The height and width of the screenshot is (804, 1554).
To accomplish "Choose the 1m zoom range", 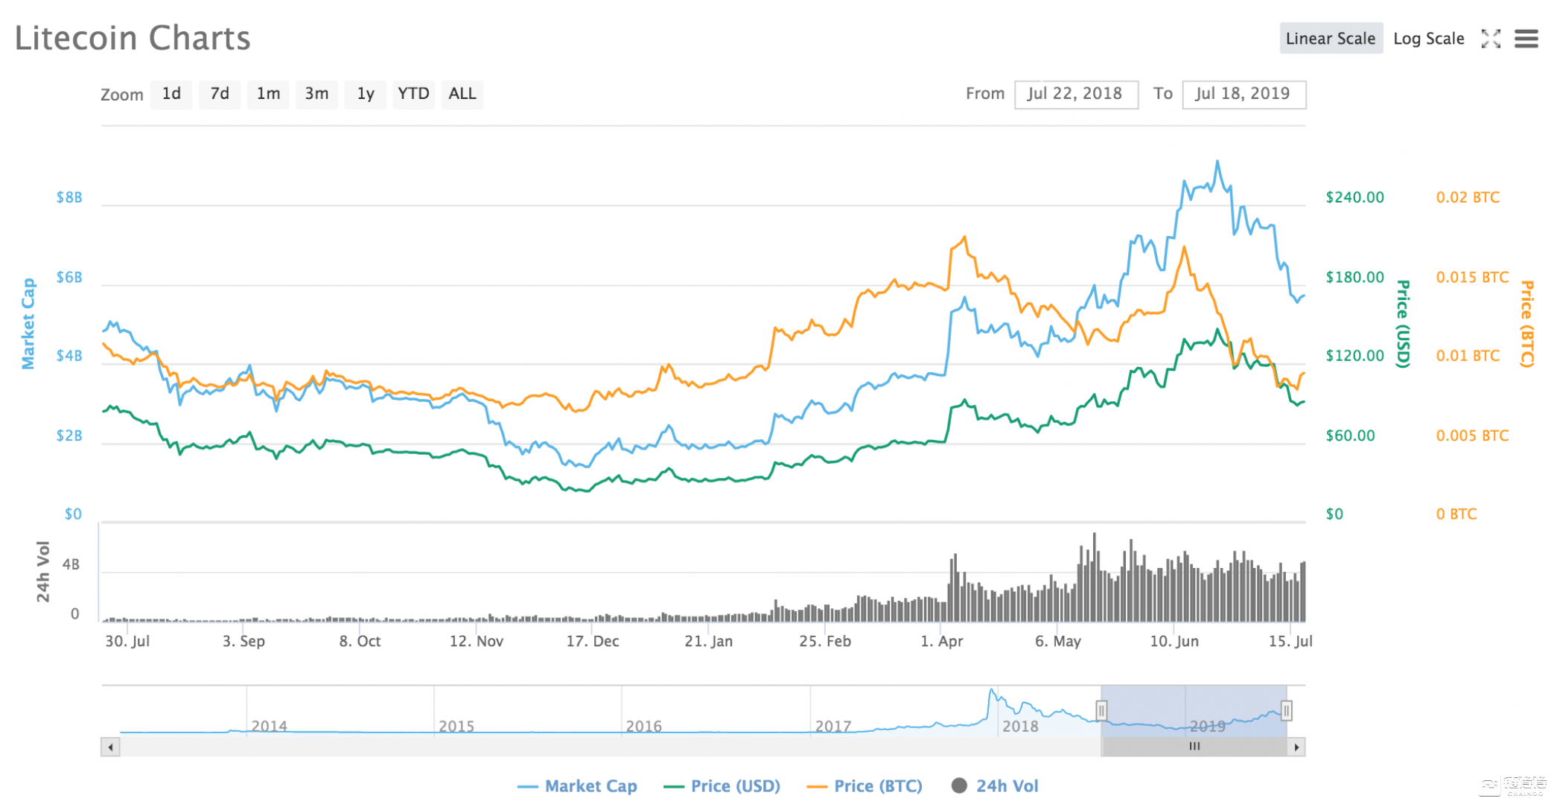I will [268, 94].
